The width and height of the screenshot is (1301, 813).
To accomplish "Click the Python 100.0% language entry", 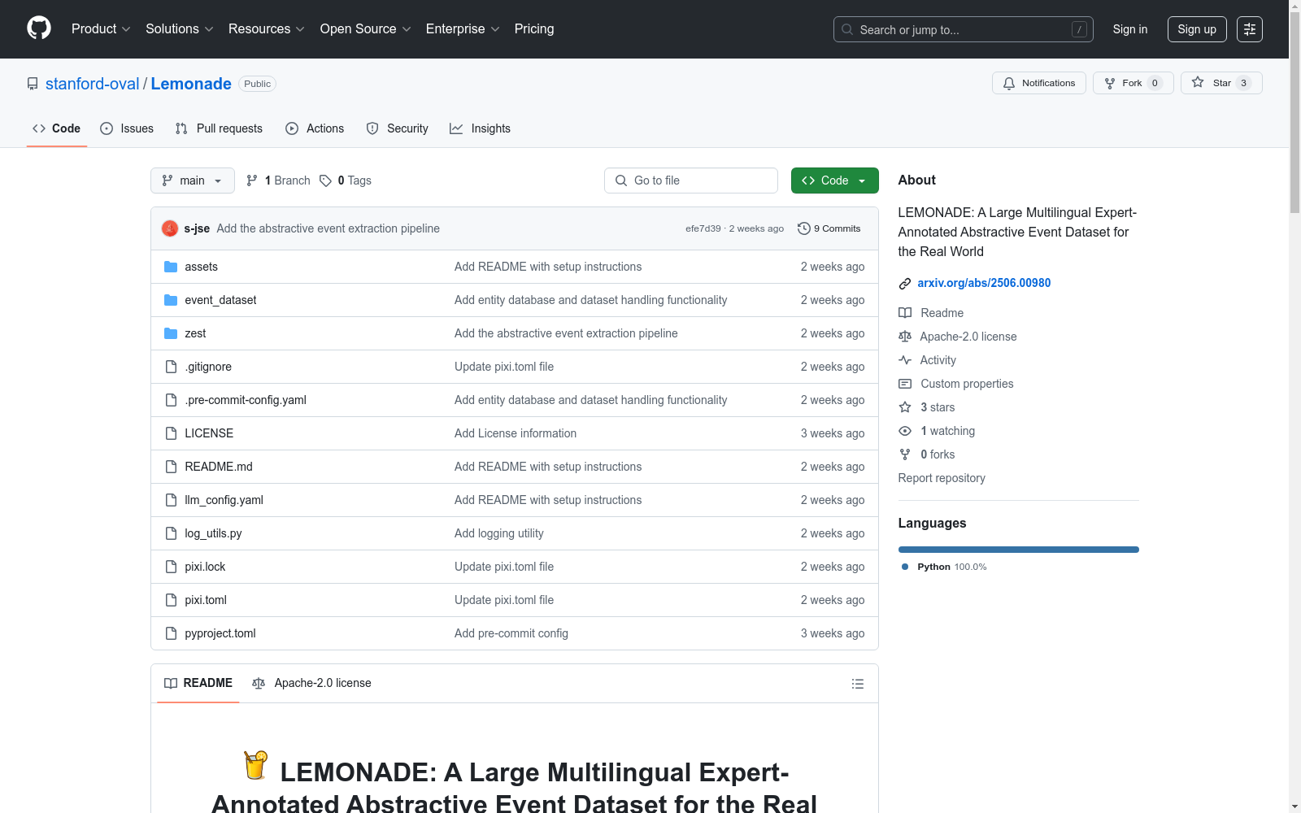I will 944,567.
